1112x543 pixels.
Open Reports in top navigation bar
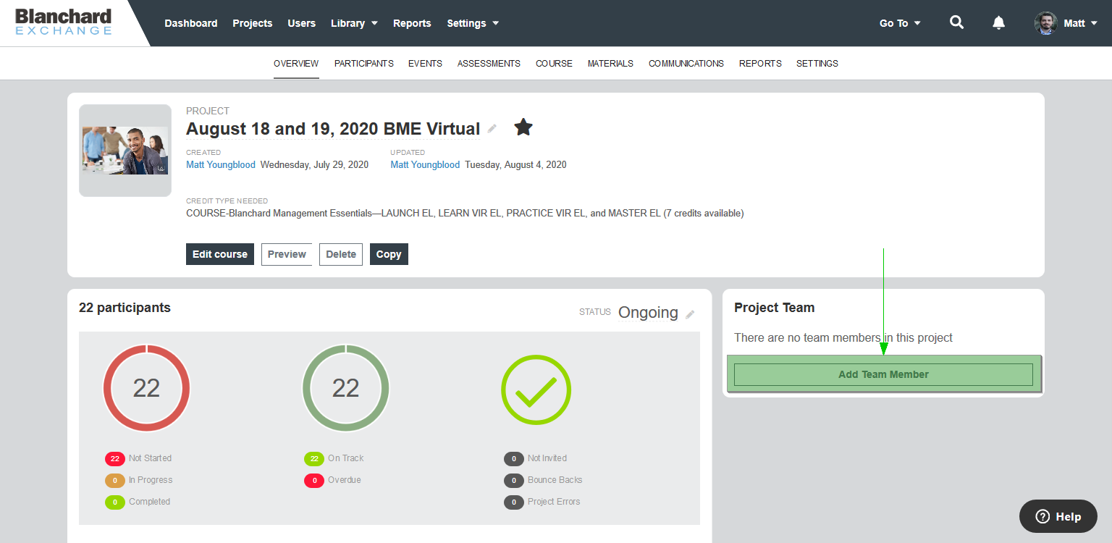[412, 23]
